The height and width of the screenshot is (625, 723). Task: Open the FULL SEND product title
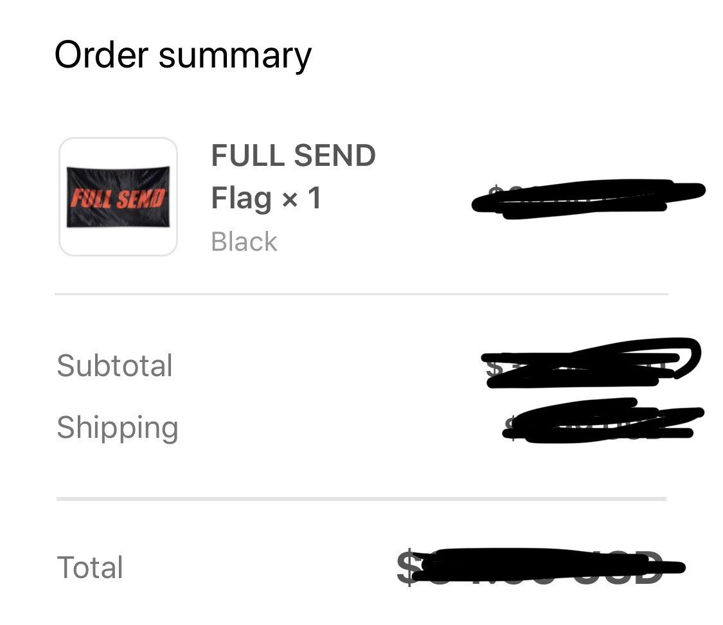[293, 155]
